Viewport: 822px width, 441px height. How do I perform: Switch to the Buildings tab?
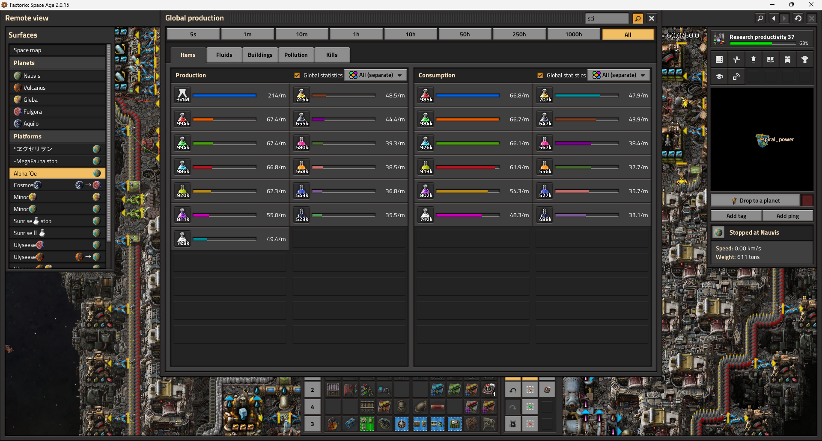click(x=260, y=55)
